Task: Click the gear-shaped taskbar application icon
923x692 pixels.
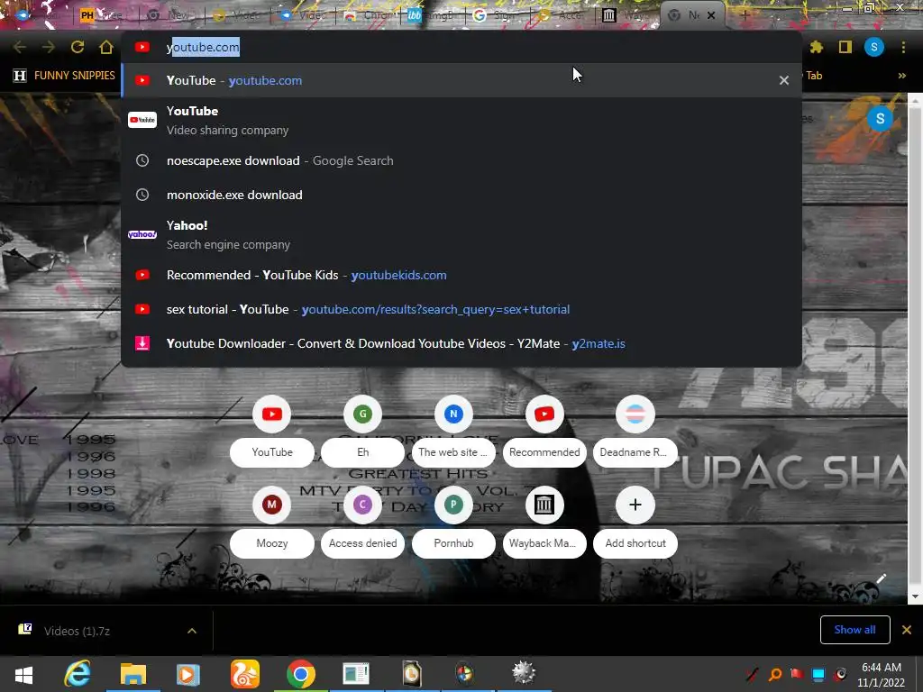Action: click(524, 673)
